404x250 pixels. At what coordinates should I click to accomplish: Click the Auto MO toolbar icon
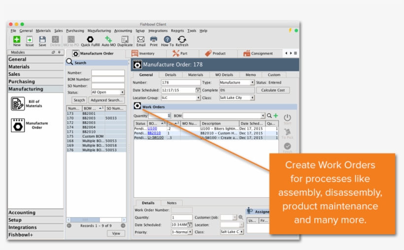click(108, 39)
